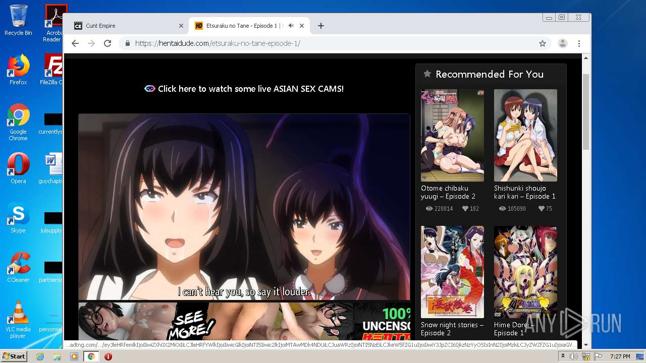Open the Action Center flag tray icon
This screenshot has width=646, height=363.
(599, 356)
